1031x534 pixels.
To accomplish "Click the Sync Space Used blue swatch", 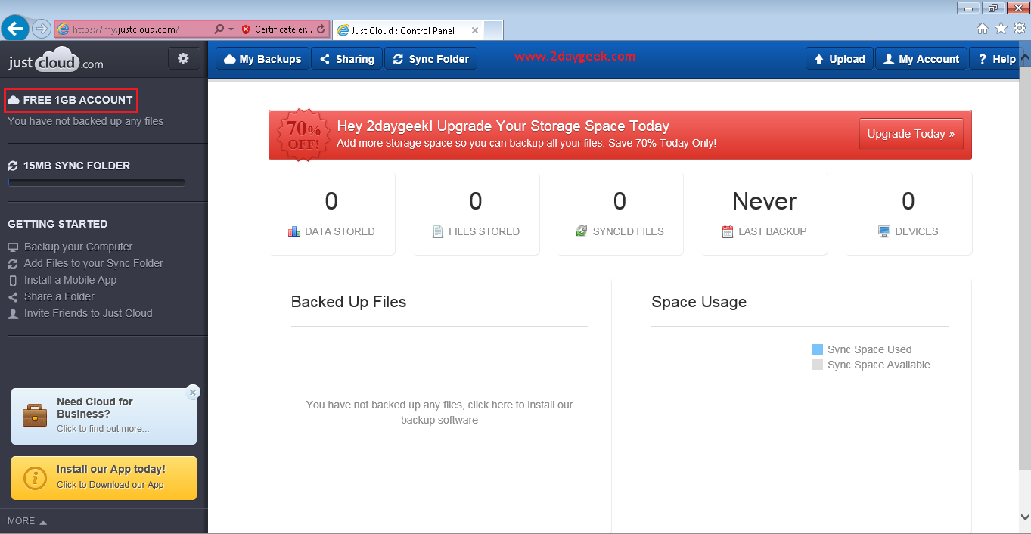I will 817,349.
